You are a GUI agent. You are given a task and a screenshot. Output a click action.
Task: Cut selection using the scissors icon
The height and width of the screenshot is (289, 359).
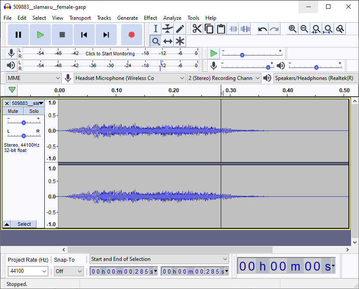197,29
